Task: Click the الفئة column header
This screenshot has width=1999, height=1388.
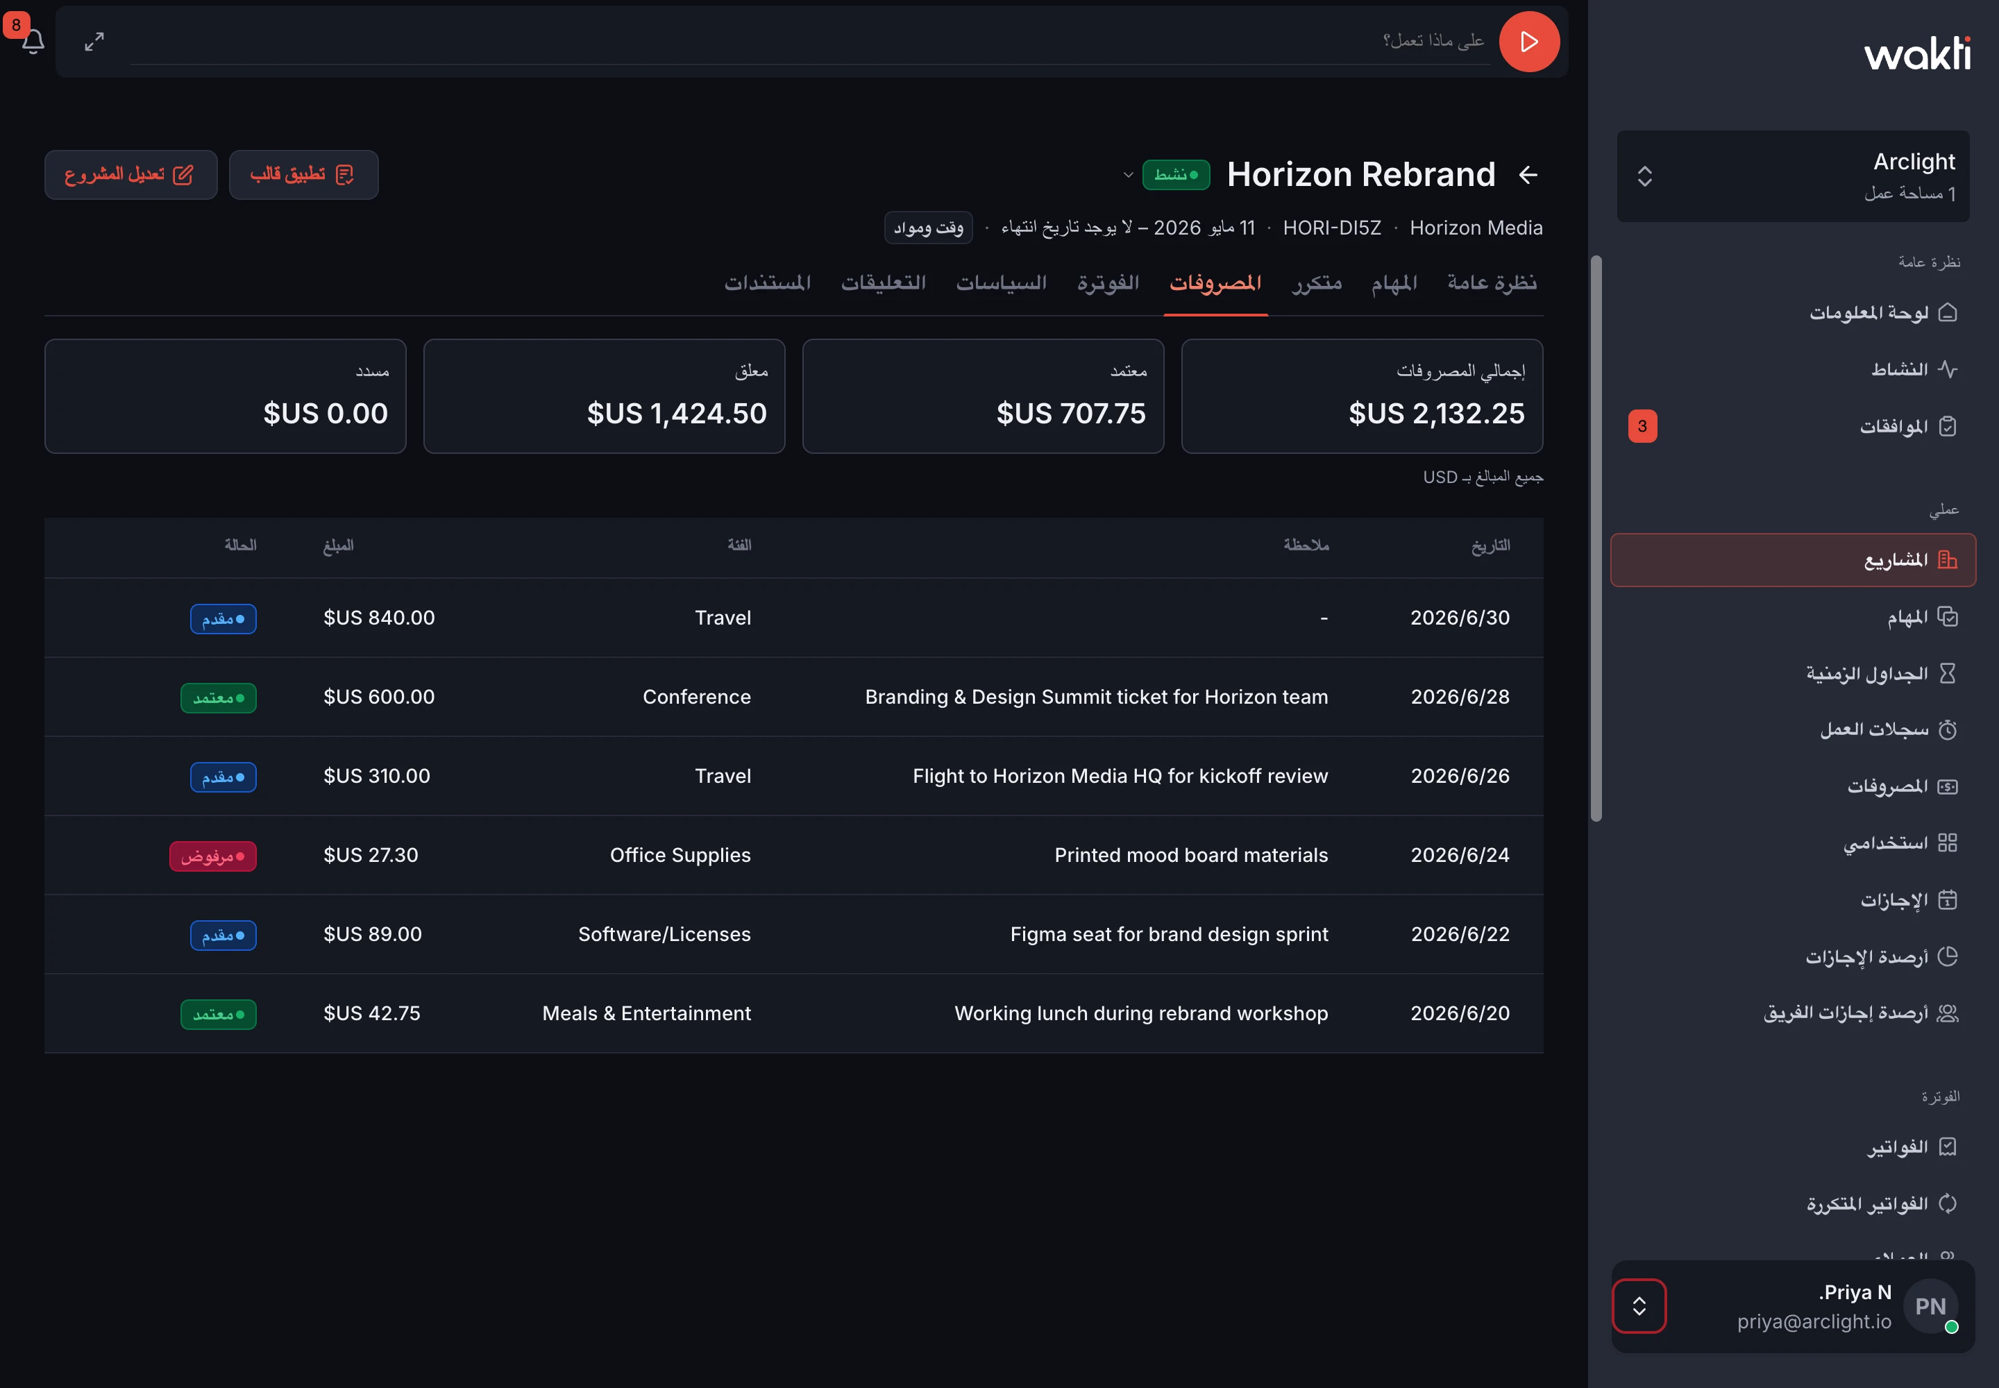Action: (x=739, y=545)
